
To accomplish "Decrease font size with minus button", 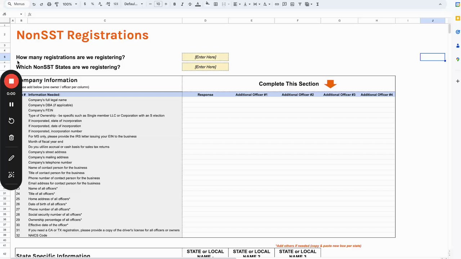I will pos(150,4).
